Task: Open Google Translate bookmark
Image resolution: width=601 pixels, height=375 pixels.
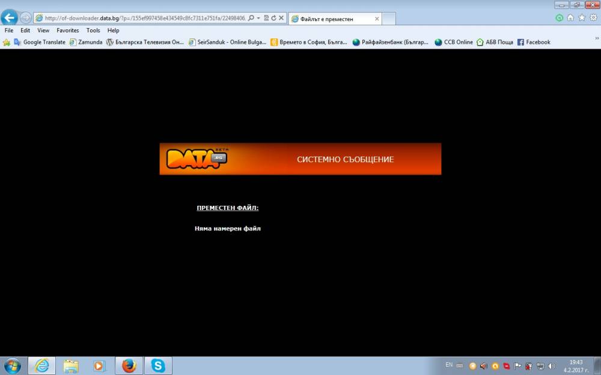Action: coord(40,42)
